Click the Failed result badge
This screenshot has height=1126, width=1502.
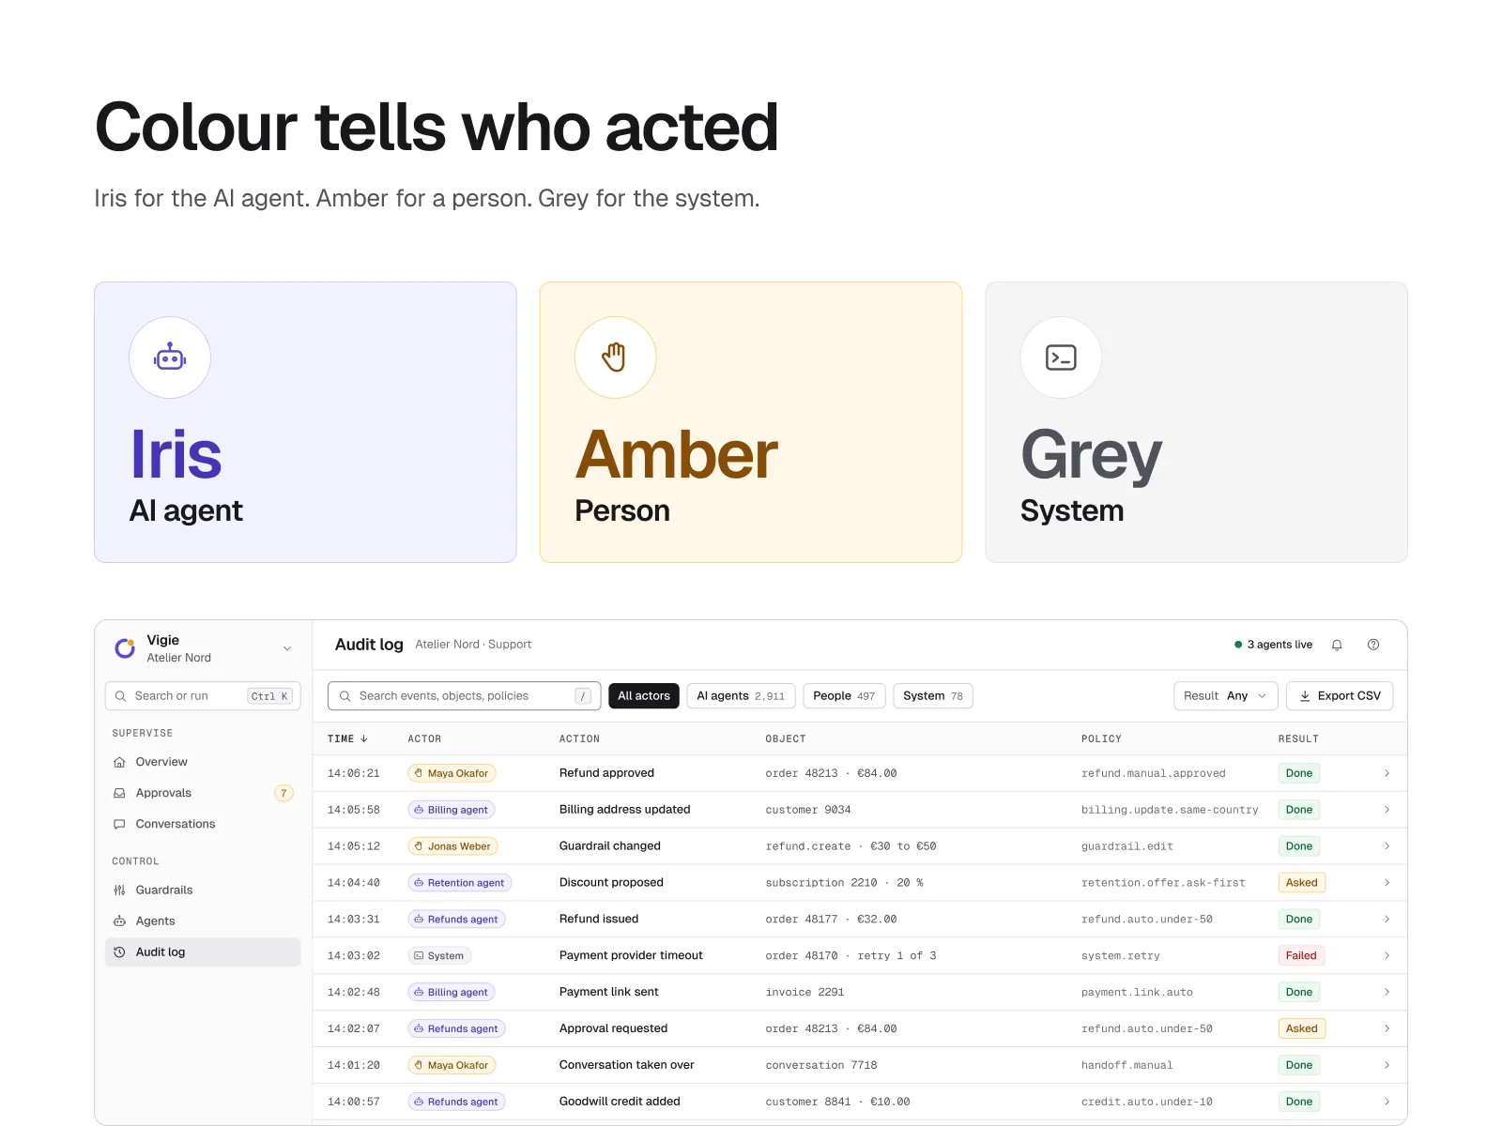coord(1301,955)
